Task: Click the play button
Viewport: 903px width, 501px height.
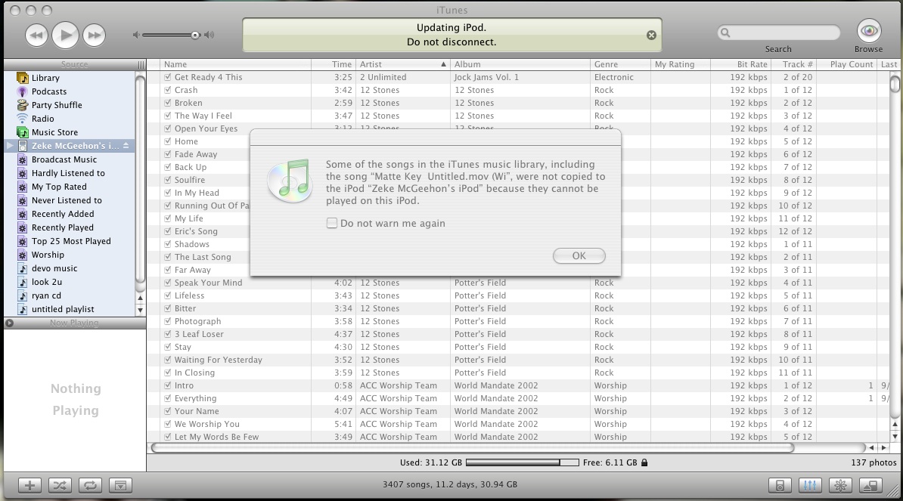Action: click(66, 35)
